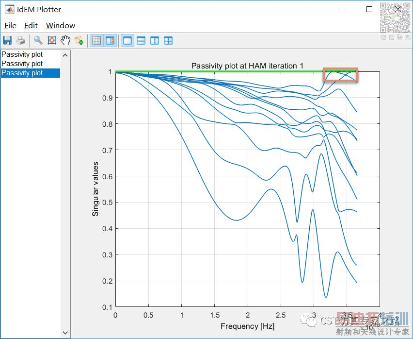Click the 'Frequency [Hz]' x-axis label
413x339 pixels.
point(247,326)
